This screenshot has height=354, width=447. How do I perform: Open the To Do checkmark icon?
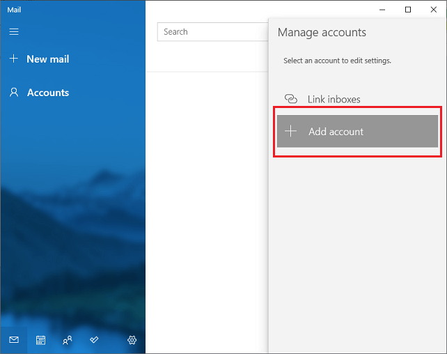click(x=94, y=340)
